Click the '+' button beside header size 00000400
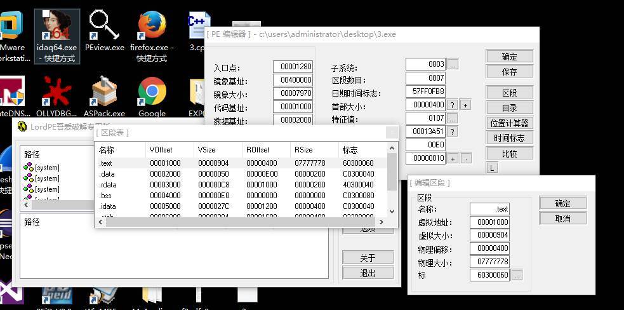Viewport: 624px width, 310px height. tap(465, 105)
